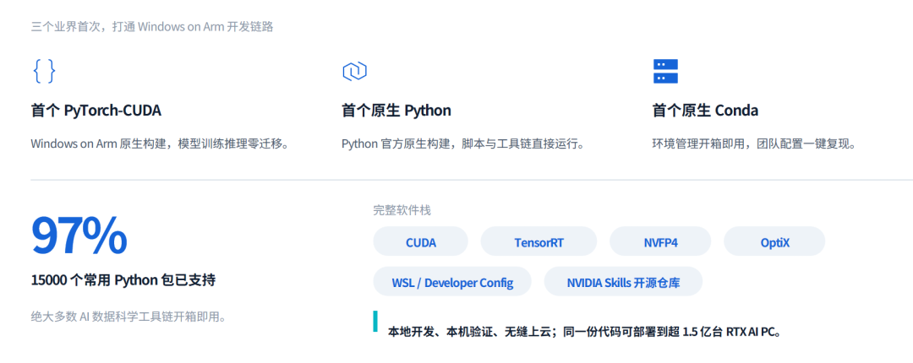The height and width of the screenshot is (363, 913).
Task: Click the heading 首个 PyTorch-CUDA
Action: tap(96, 111)
